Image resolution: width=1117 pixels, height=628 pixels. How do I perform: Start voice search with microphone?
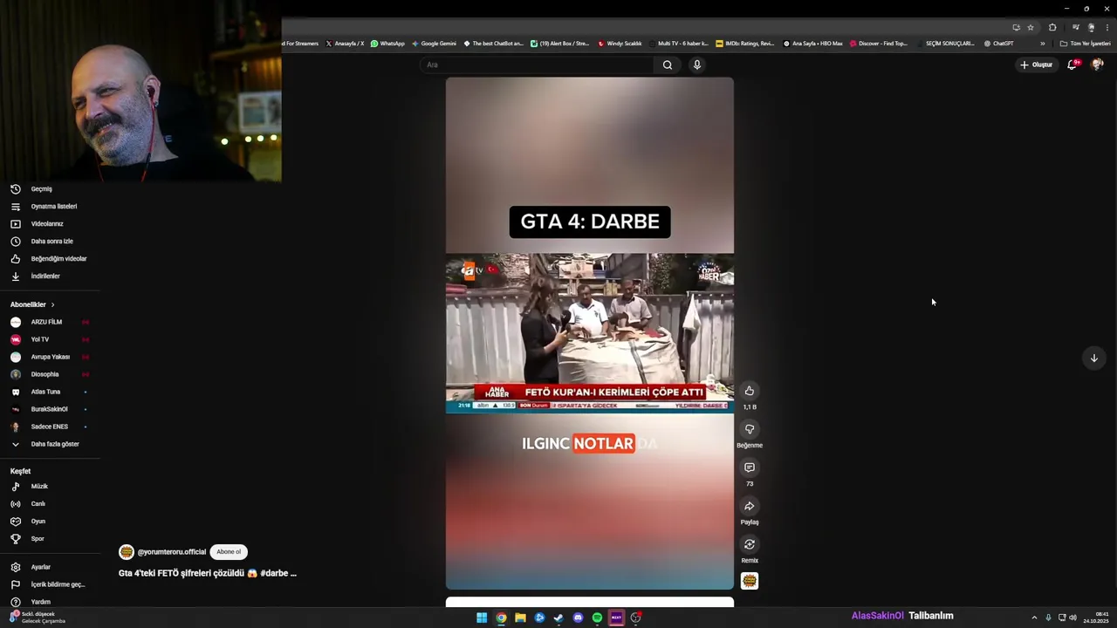[696, 65]
